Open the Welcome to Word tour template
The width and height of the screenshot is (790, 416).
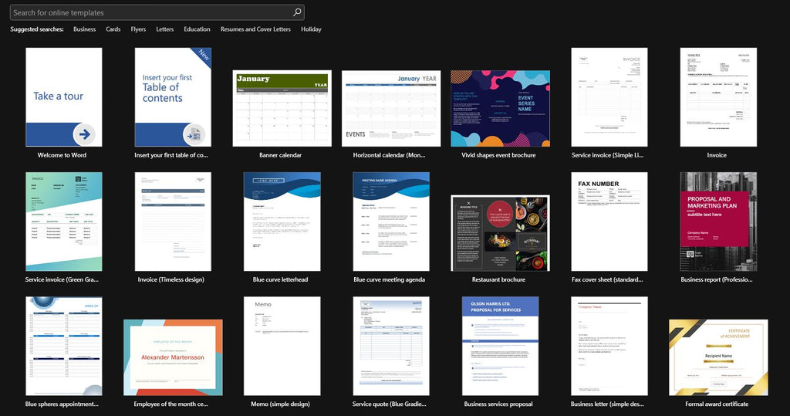click(63, 97)
